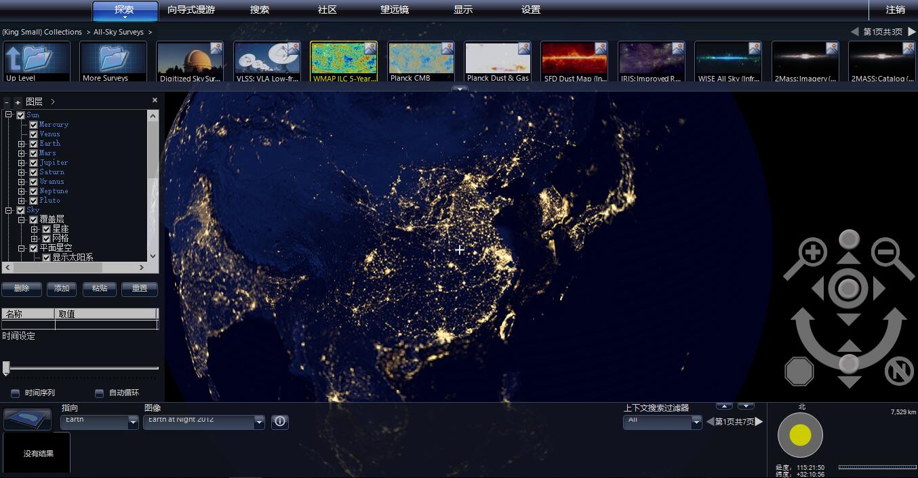Toggle the Jupiter layer checkbox
The height and width of the screenshot is (478, 918).
click(x=33, y=163)
